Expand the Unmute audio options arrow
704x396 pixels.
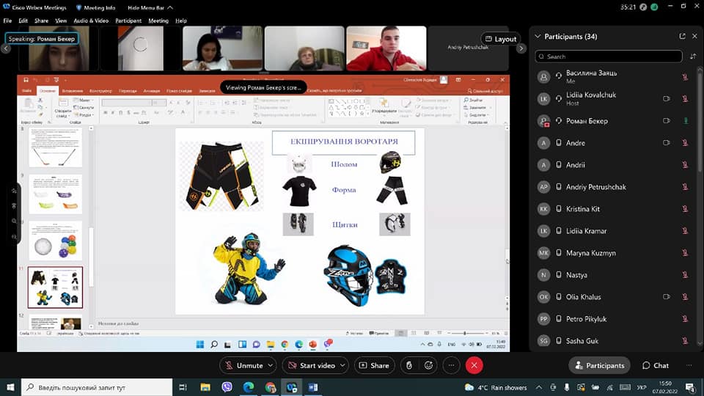[271, 365]
